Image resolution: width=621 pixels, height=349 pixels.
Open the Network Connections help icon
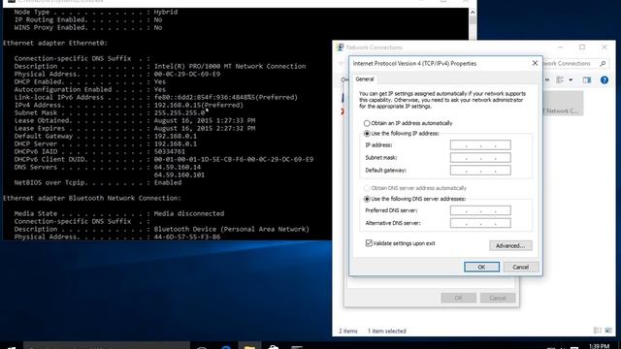[x=605, y=79]
